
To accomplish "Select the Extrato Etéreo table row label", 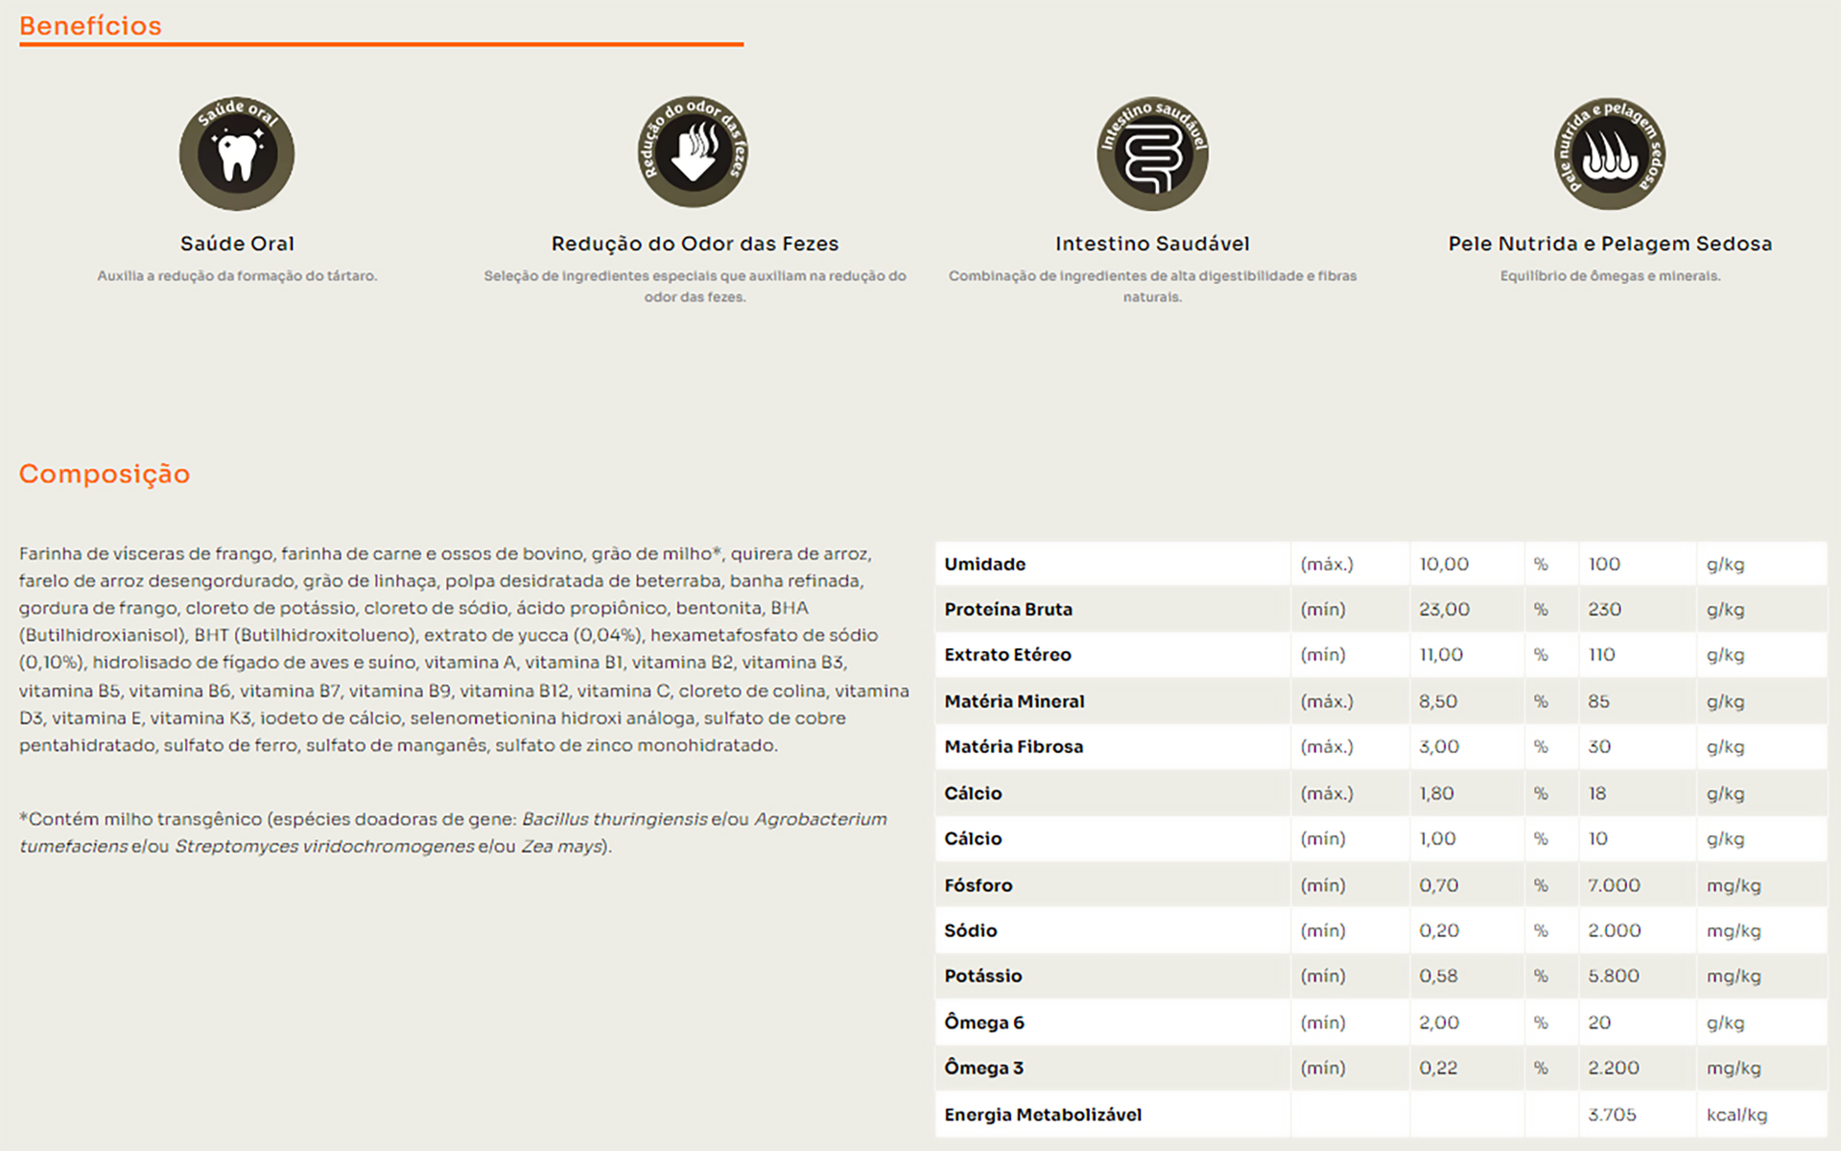I will (1007, 654).
